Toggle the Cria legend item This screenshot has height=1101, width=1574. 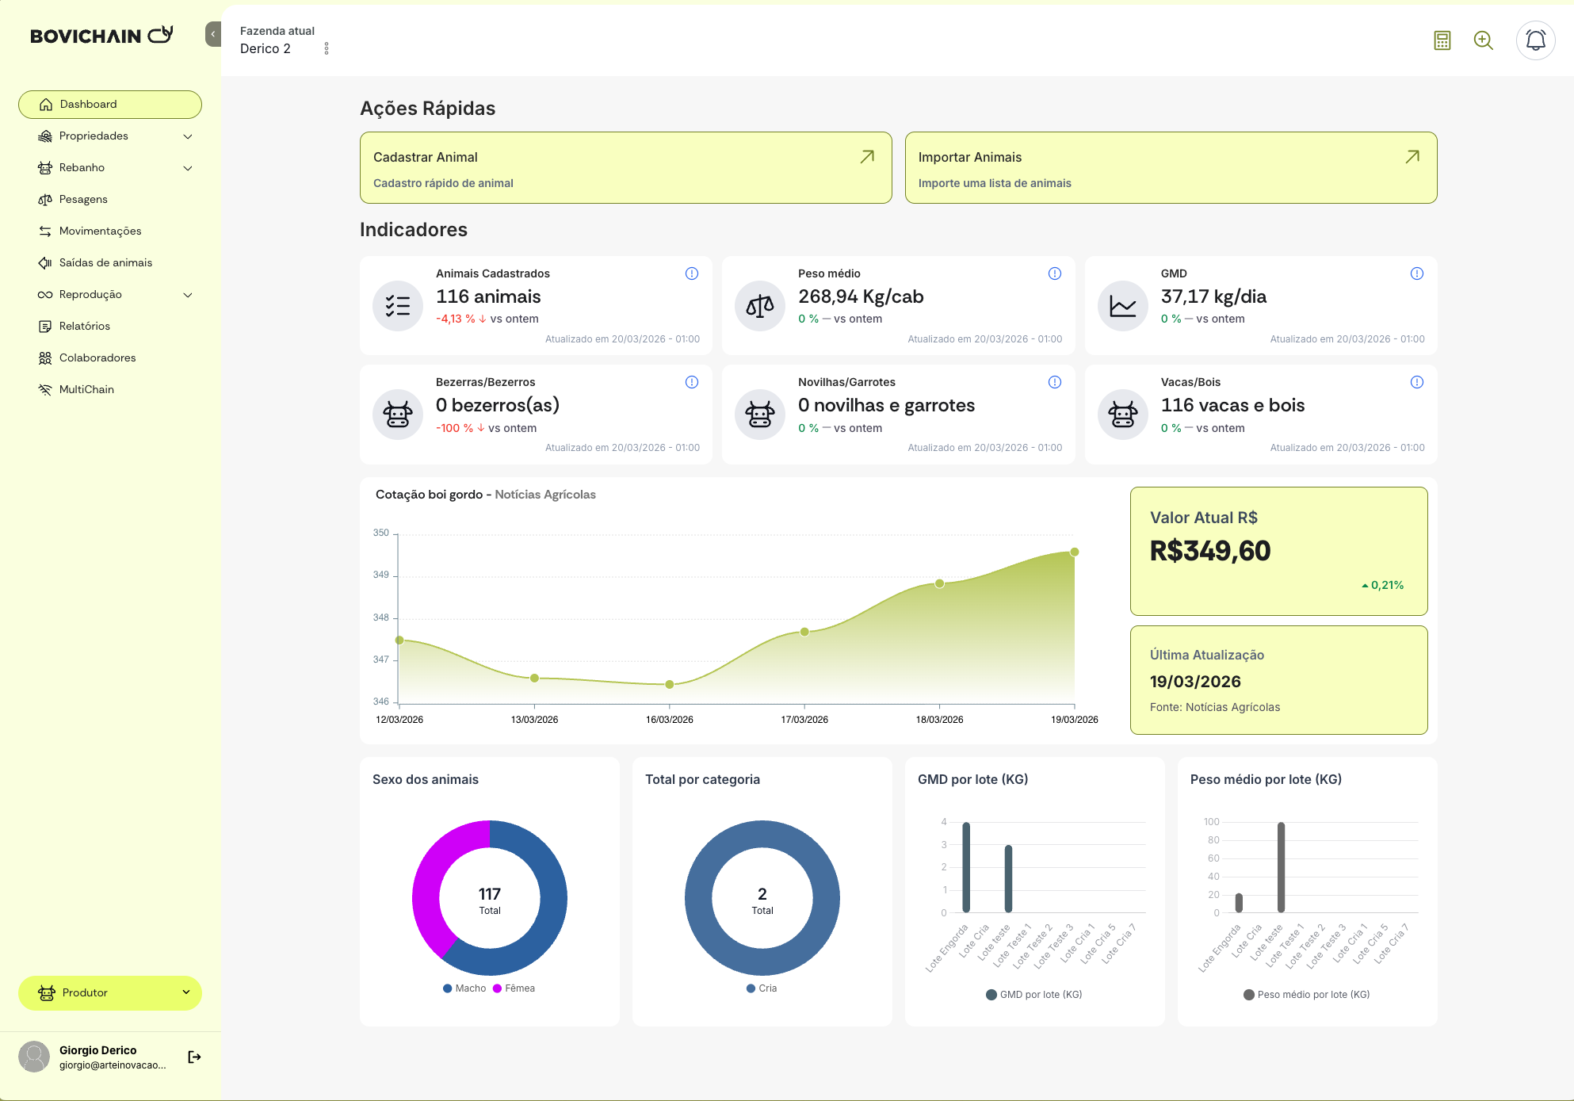(762, 988)
